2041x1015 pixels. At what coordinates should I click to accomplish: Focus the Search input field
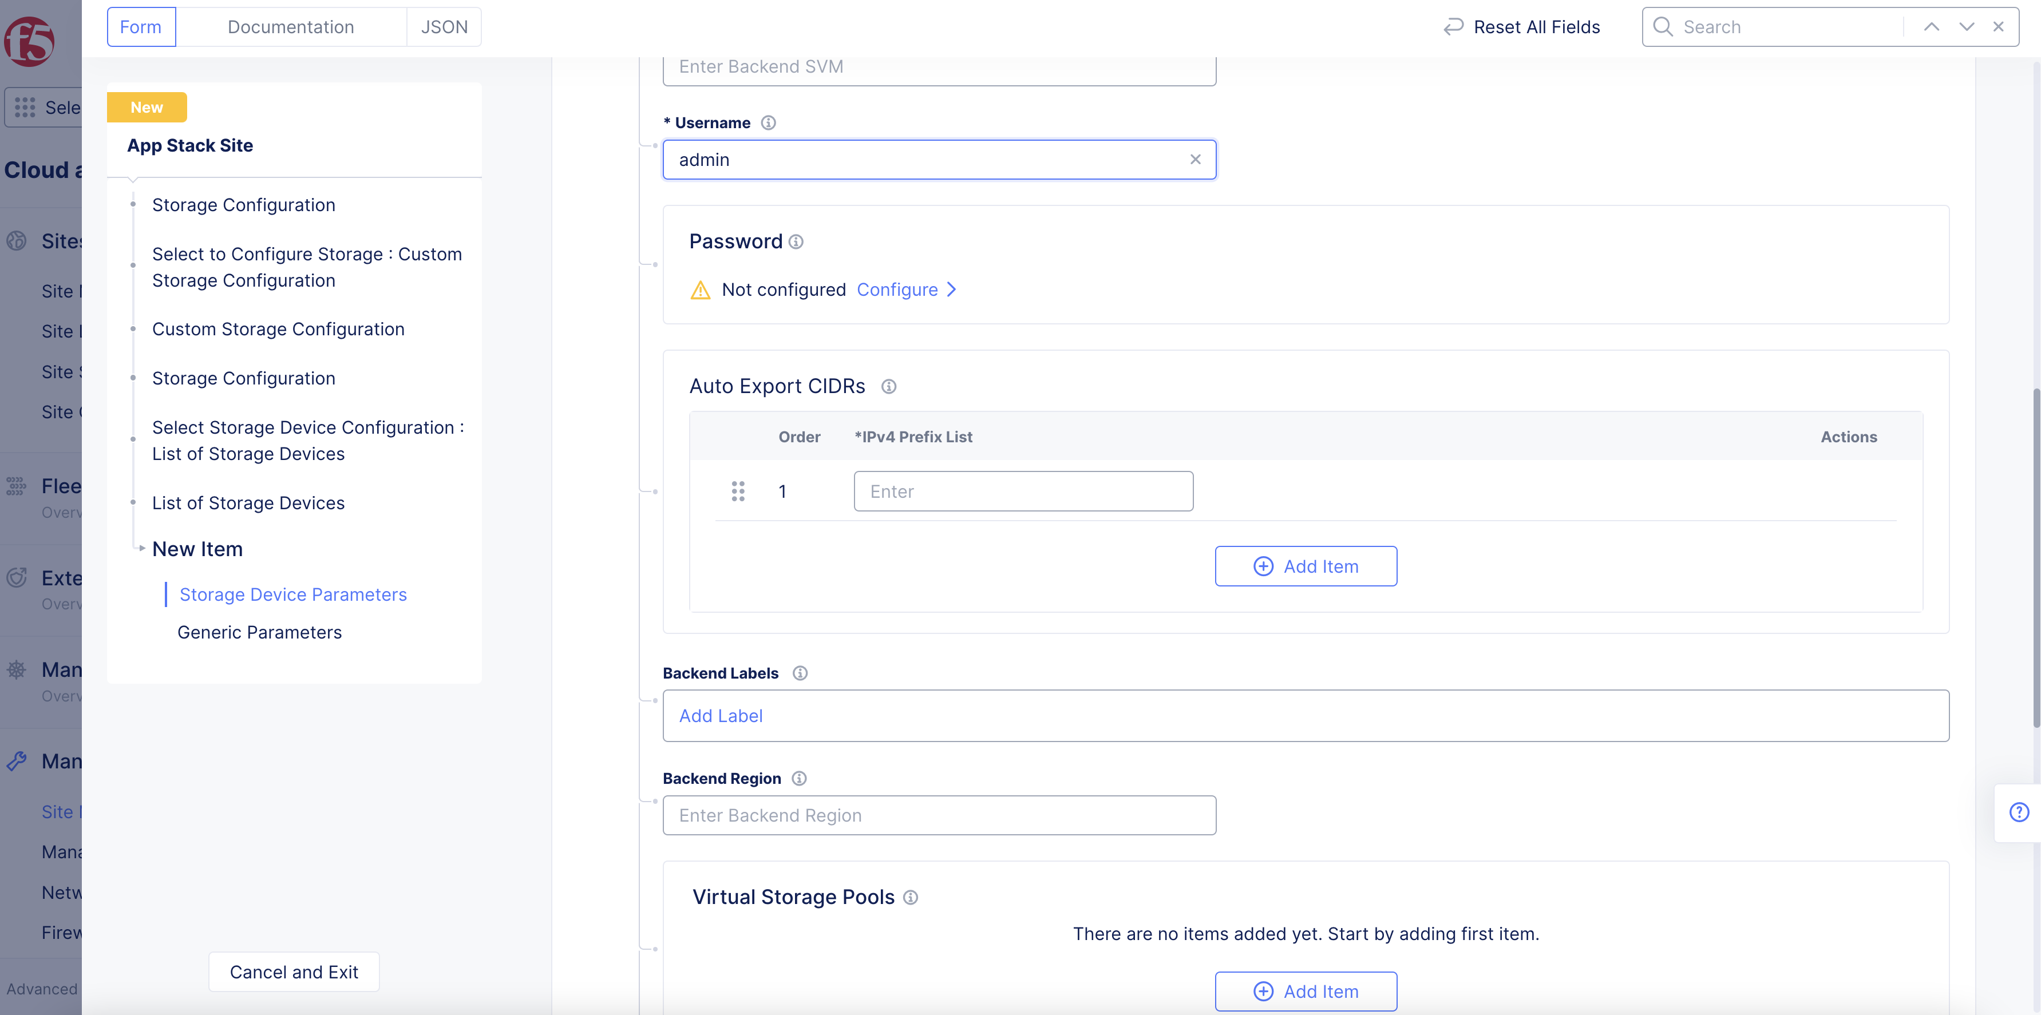(1791, 27)
